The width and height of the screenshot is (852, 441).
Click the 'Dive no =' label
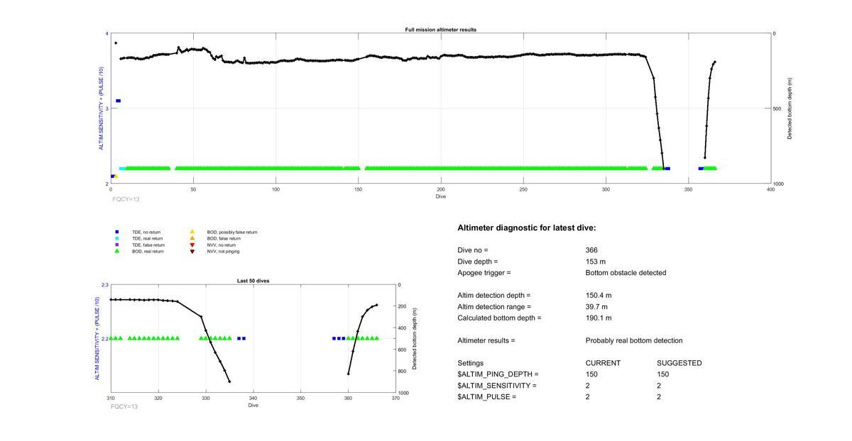point(473,250)
